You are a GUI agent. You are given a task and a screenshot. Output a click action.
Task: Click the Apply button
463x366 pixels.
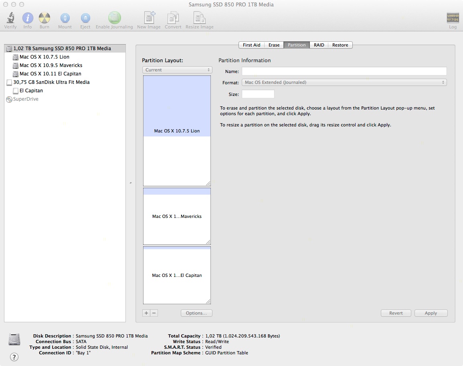431,313
